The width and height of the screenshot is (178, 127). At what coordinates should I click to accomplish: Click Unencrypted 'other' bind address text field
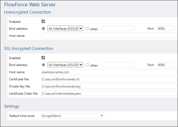[118, 28]
